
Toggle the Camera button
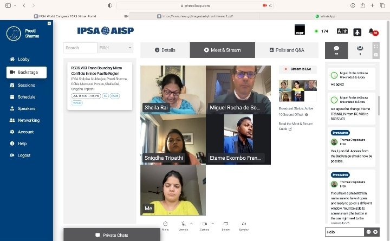pyautogui.click(x=204, y=226)
